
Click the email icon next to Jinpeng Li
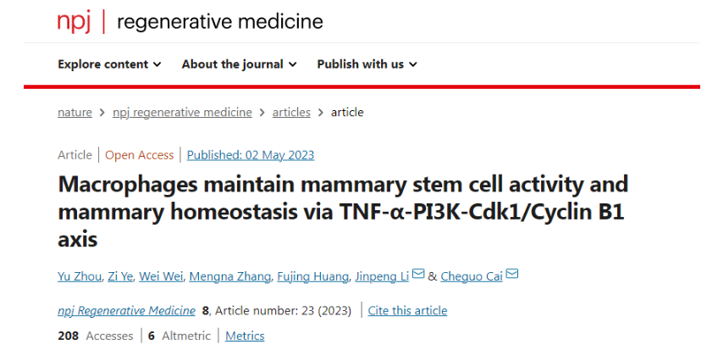418,274
